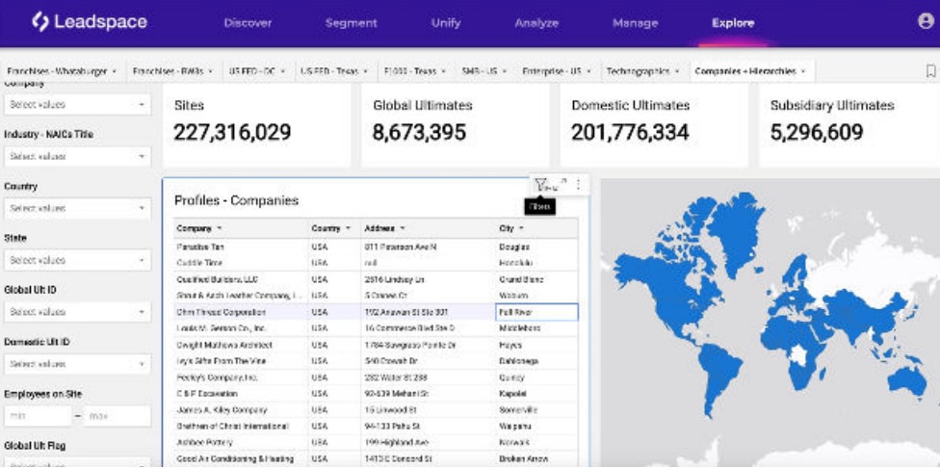
Task: Select the Qualified Builders, LLC cell
Action: point(242,279)
